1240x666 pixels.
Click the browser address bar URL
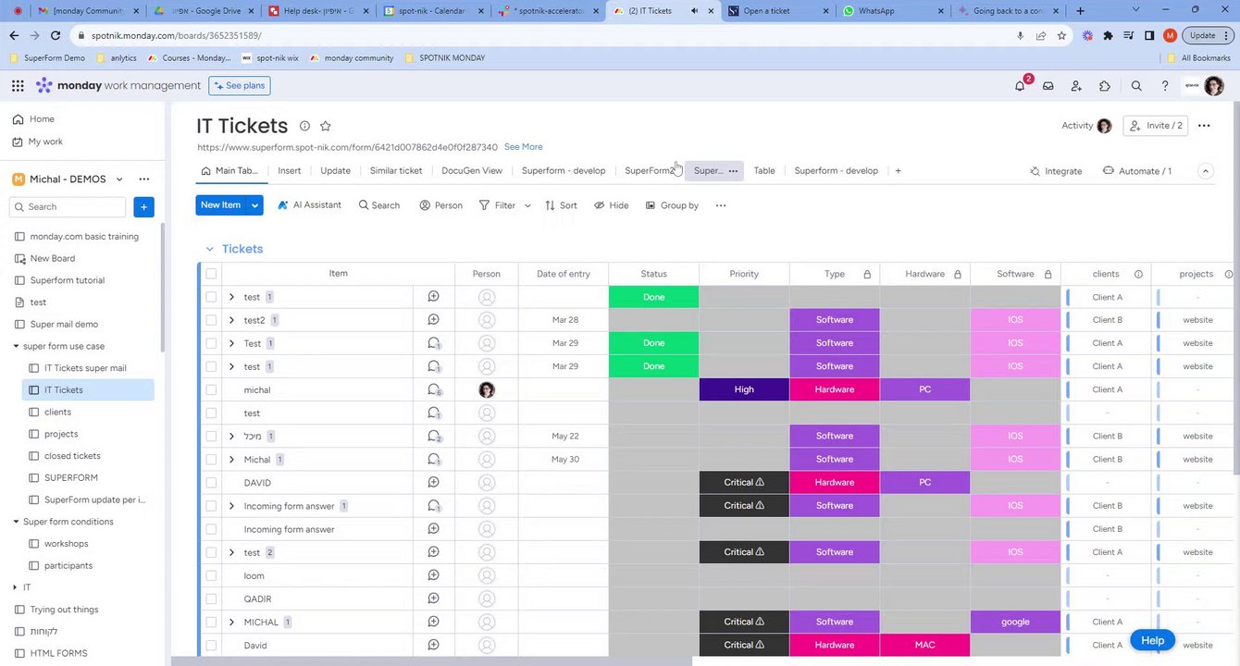pos(176,35)
